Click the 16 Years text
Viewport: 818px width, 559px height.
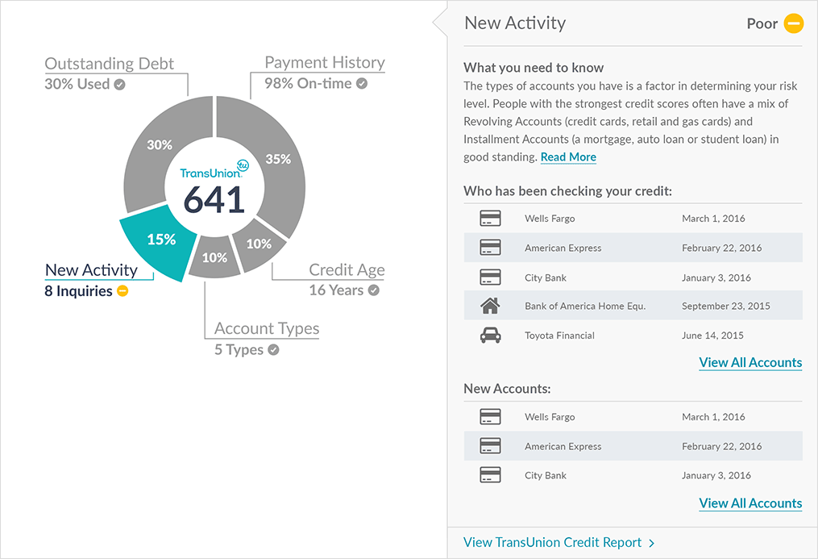tap(336, 290)
